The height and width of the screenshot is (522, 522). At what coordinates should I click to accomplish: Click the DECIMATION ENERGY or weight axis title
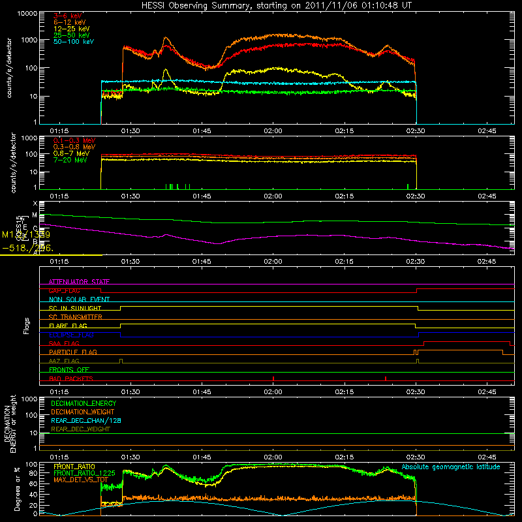10,423
